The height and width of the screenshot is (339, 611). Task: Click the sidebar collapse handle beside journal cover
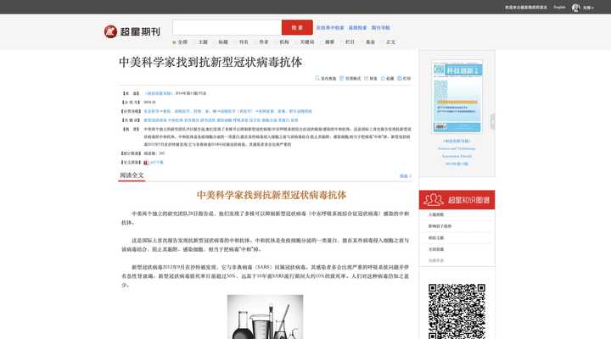(492, 121)
